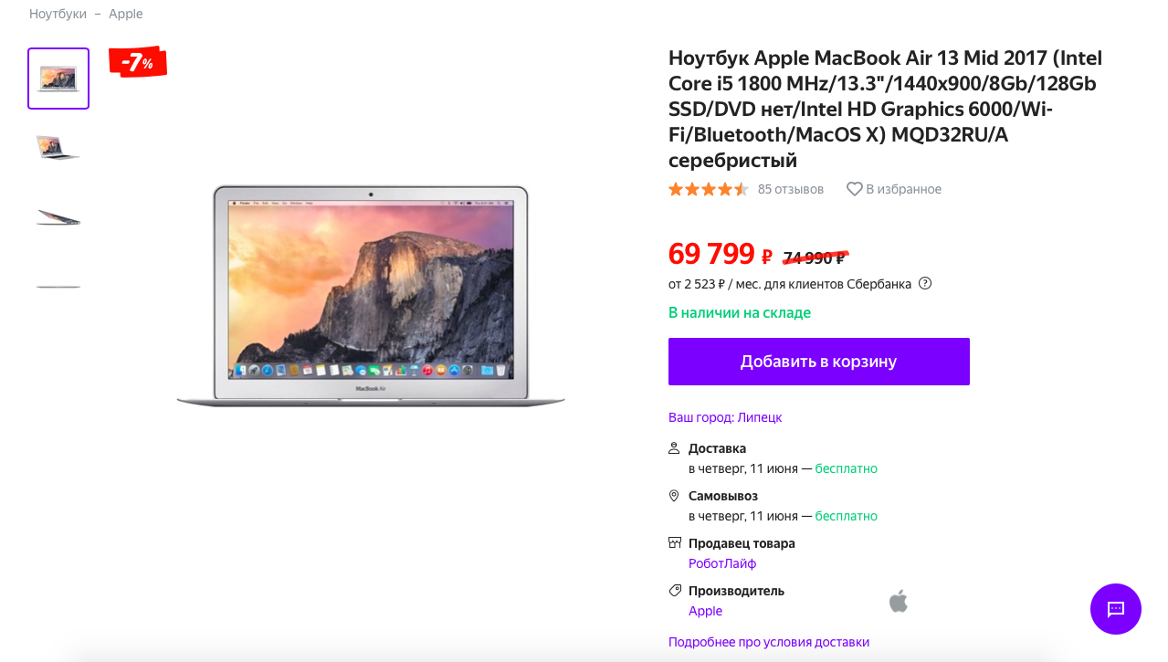Screen dimensions: 1168x662
Task: Click the store icon beside Продавец товара
Action: (674, 542)
